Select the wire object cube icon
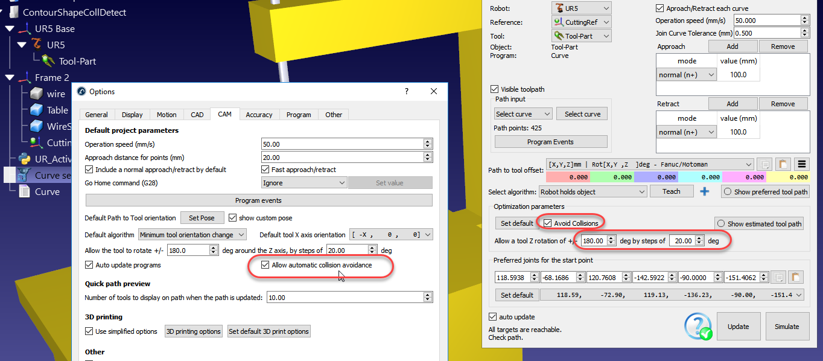 pos(36,94)
